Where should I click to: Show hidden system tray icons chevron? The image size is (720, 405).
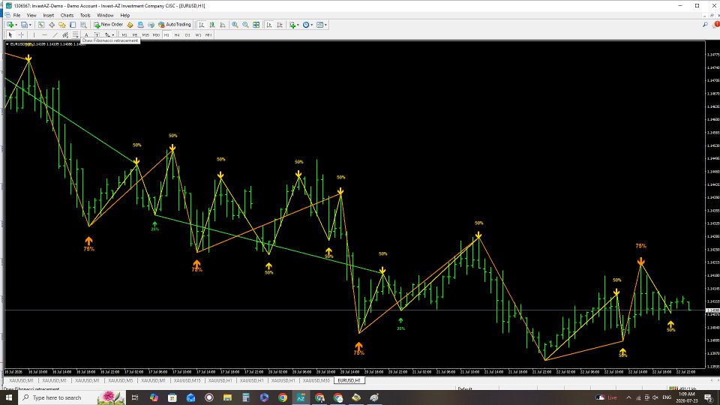coord(628,397)
